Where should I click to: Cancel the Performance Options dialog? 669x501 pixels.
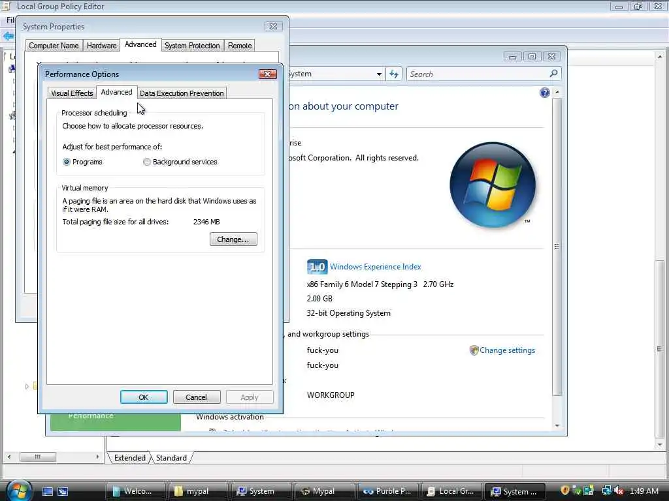coord(197,397)
